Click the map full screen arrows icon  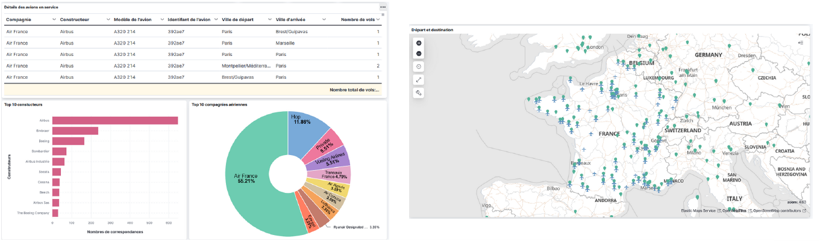pos(419,79)
